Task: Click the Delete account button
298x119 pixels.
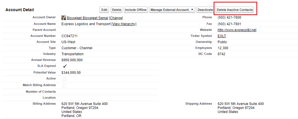Action: 117,10
